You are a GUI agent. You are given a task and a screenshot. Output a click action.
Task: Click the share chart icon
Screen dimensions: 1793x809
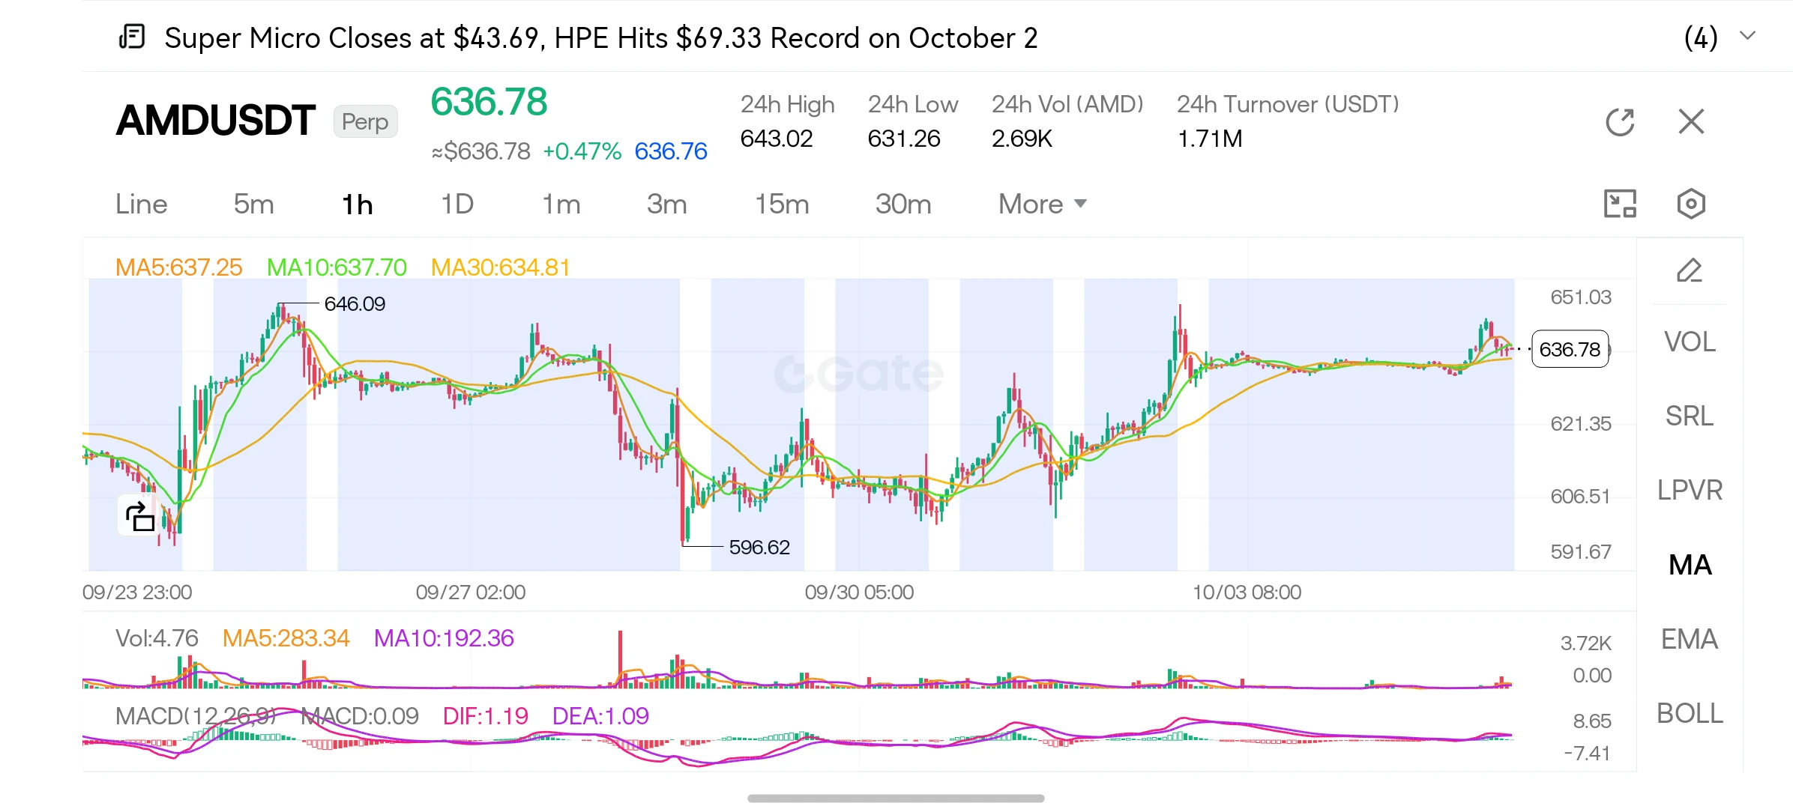(x=1620, y=122)
